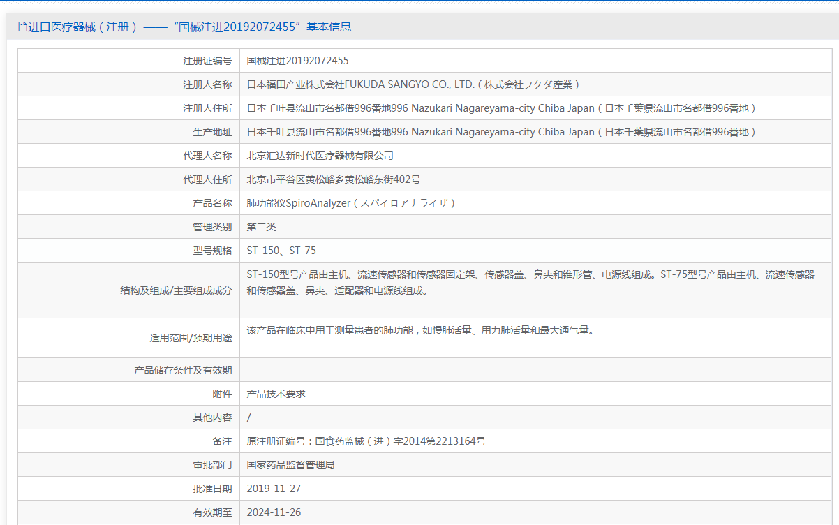Click the 备注 label
Image resolution: width=839 pixels, height=525 pixels.
coord(222,441)
